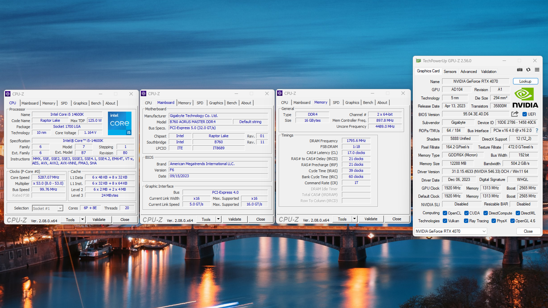The height and width of the screenshot is (308, 548).
Task: Toggle the CUDA checkbox
Action: point(466,213)
